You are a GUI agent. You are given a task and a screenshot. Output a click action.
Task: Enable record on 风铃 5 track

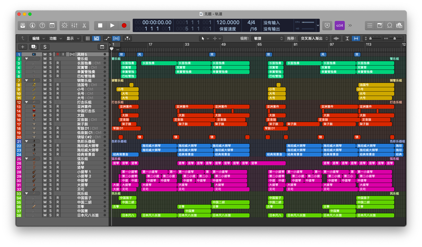58,54
